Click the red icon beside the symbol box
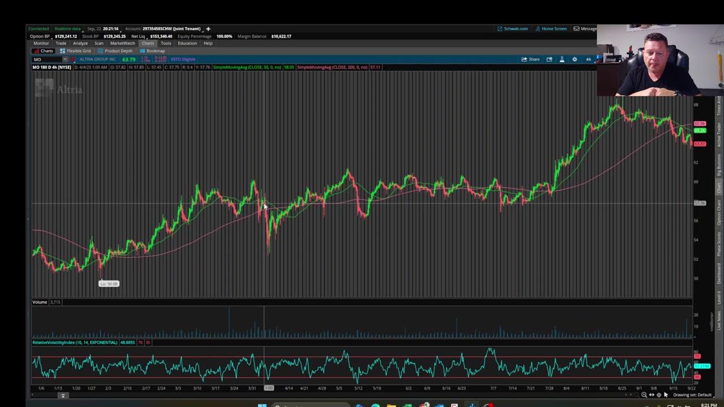Viewport: 724px width, 407px height. (x=73, y=59)
